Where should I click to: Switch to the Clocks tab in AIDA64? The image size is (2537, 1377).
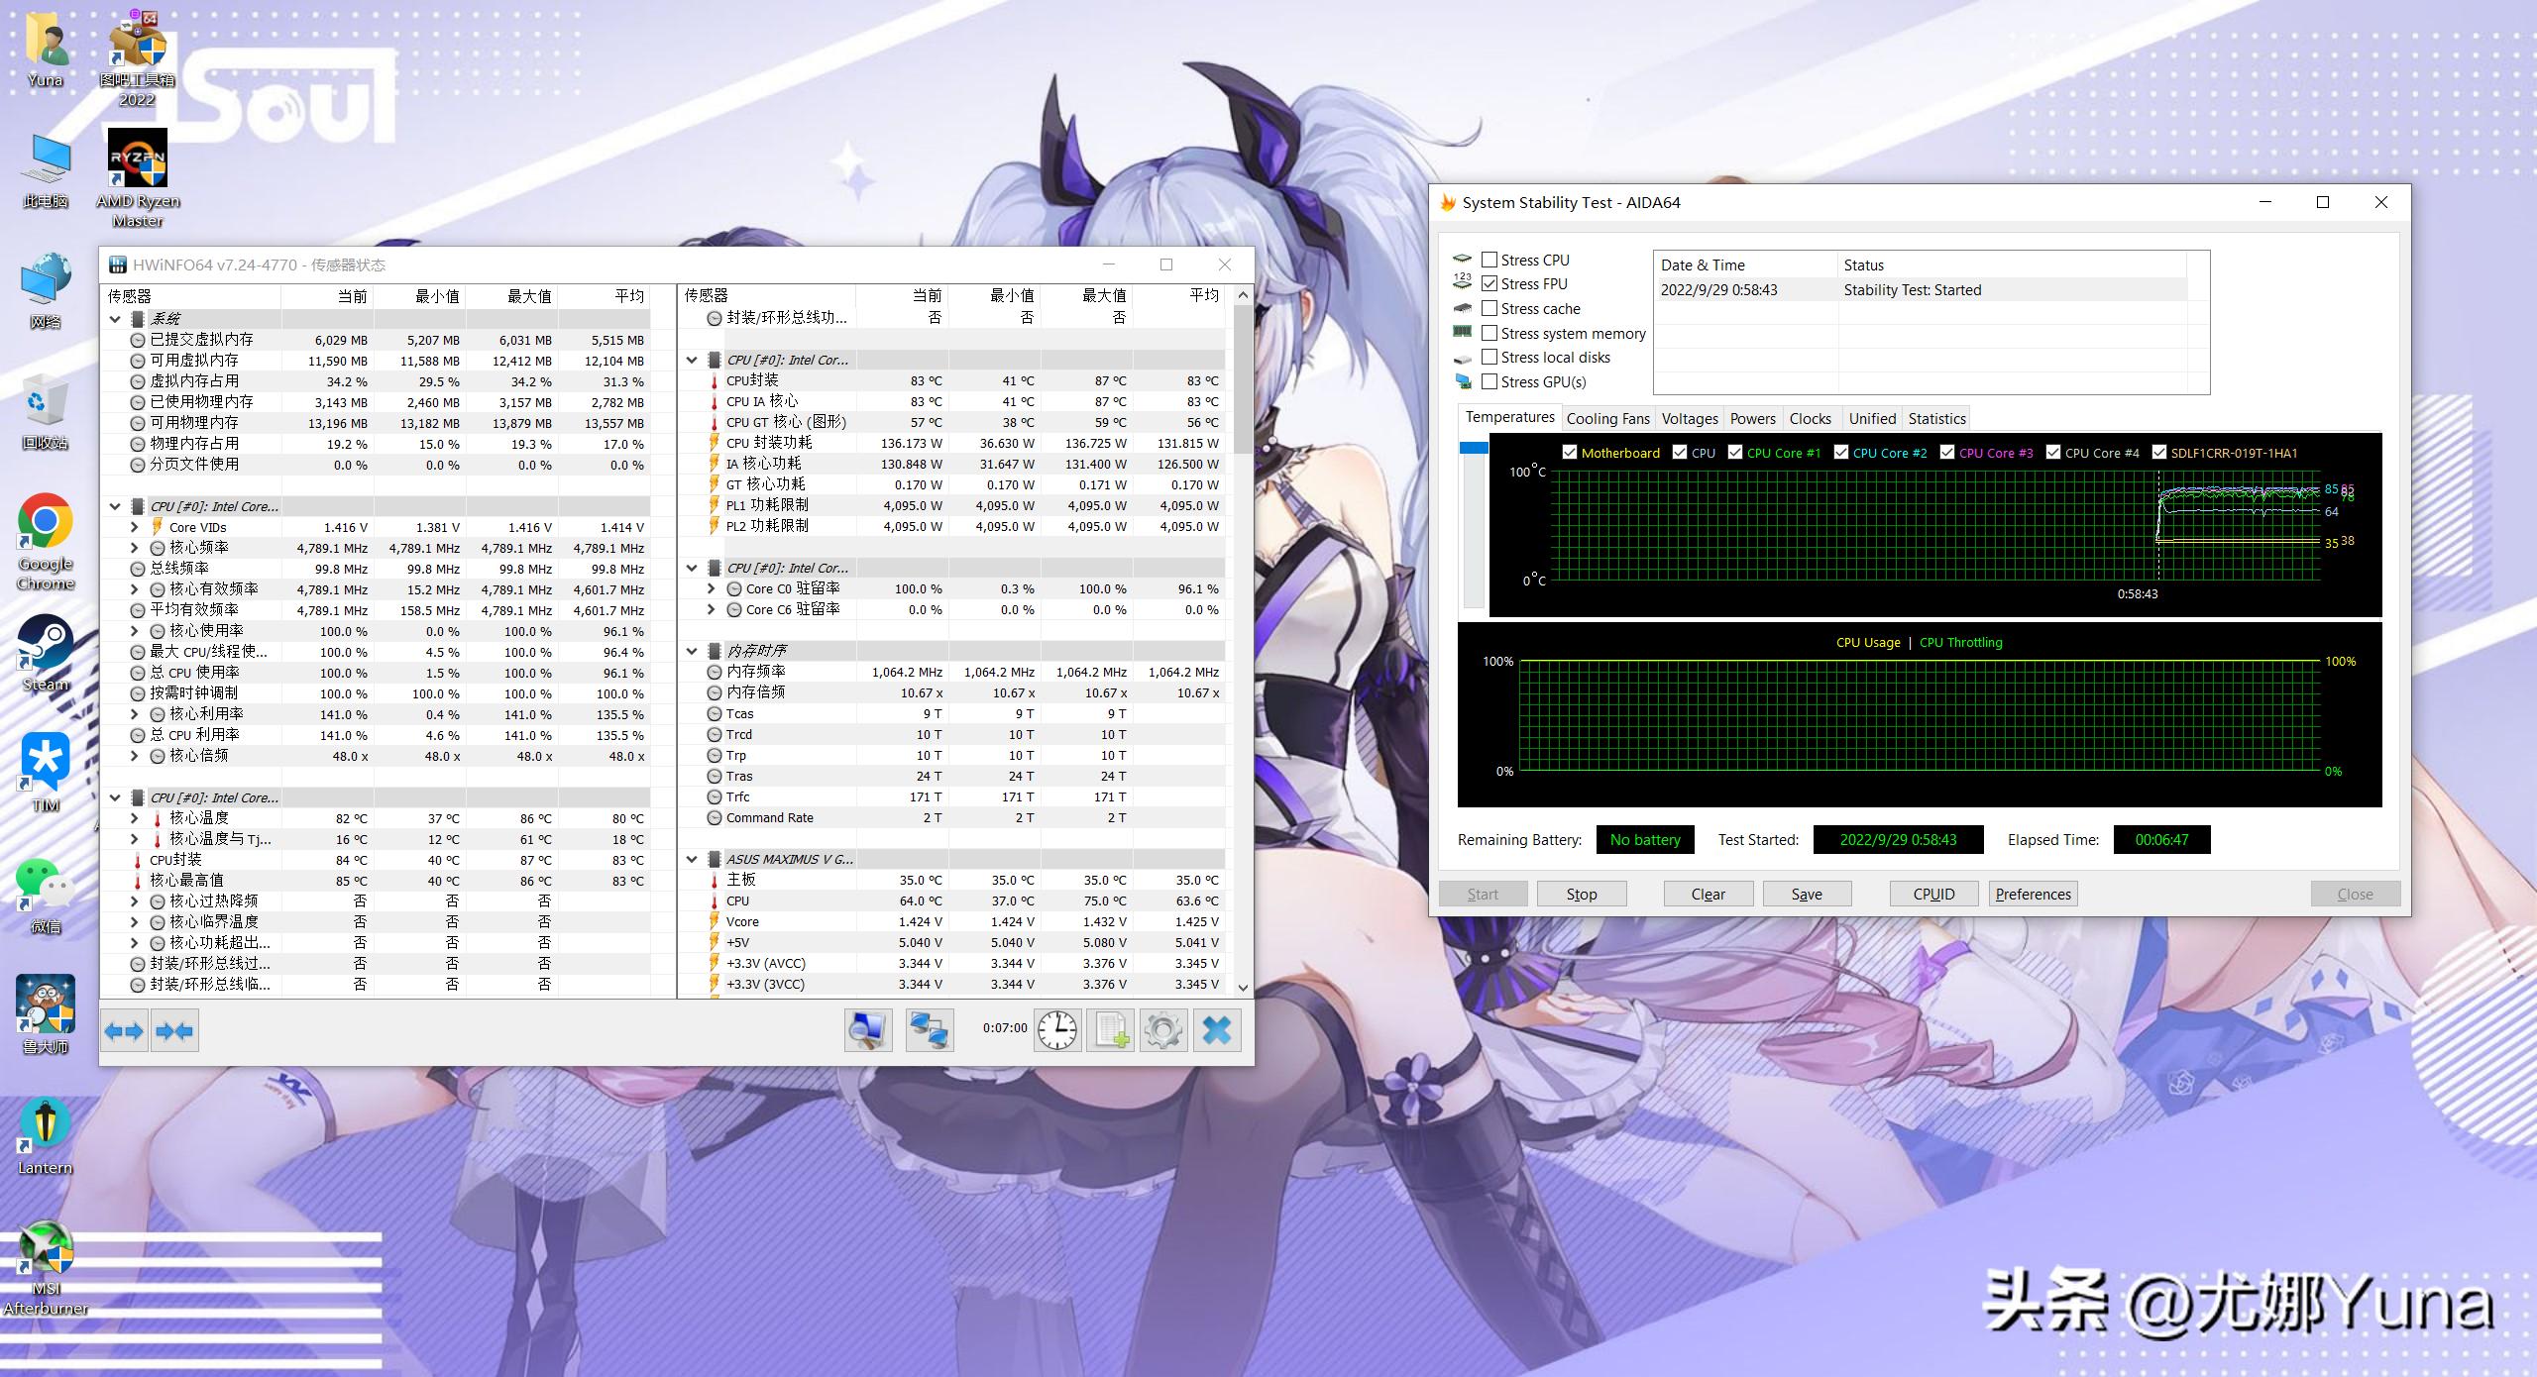pyautogui.click(x=1811, y=418)
